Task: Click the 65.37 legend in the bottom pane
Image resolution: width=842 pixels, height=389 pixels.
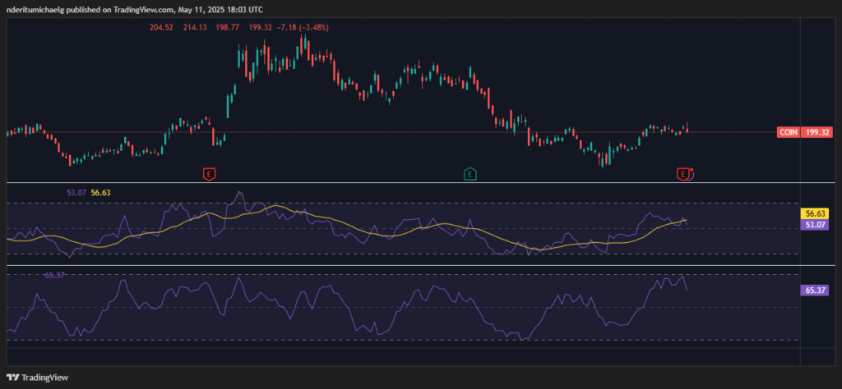Action: pyautogui.click(x=54, y=275)
